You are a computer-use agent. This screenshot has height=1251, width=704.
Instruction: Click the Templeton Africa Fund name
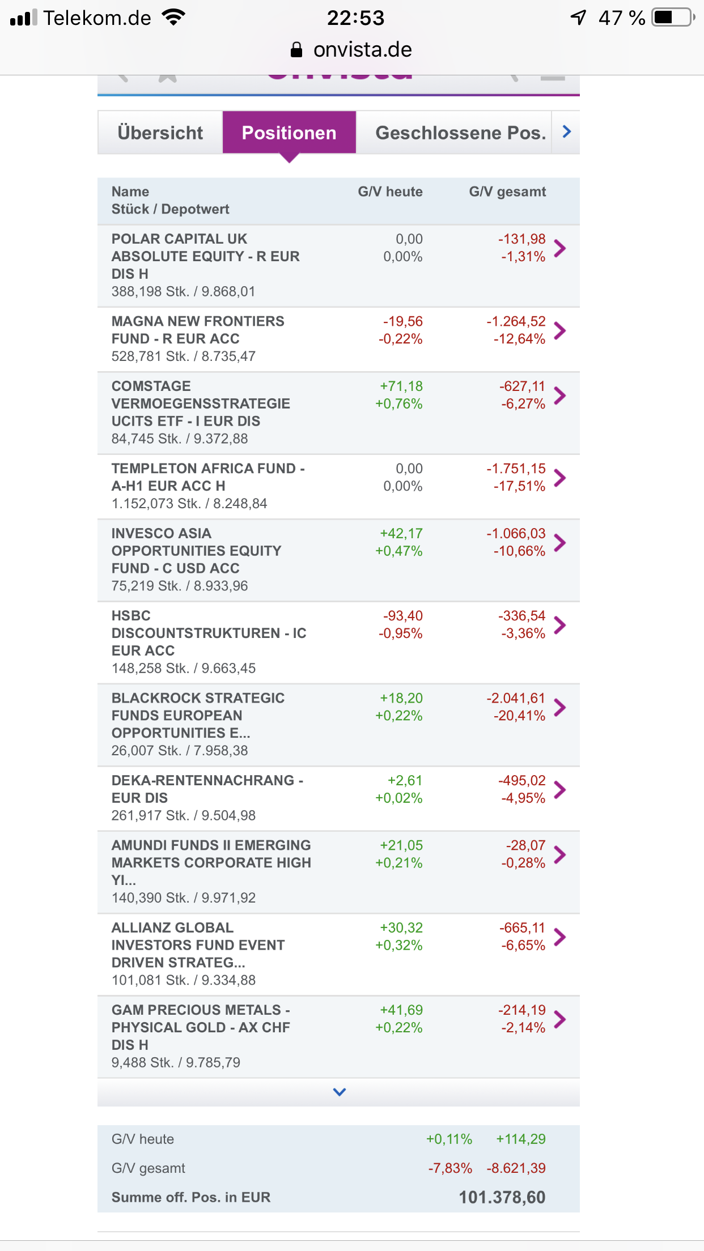207,477
